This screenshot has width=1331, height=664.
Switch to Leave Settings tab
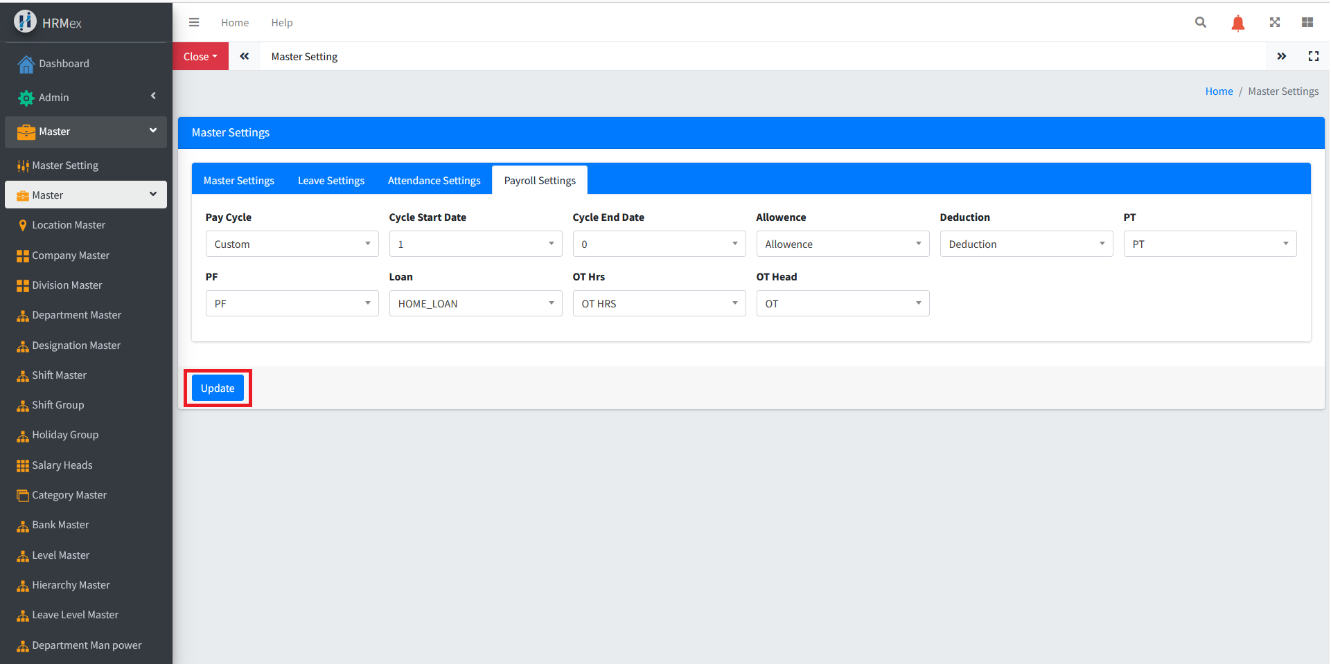point(331,181)
